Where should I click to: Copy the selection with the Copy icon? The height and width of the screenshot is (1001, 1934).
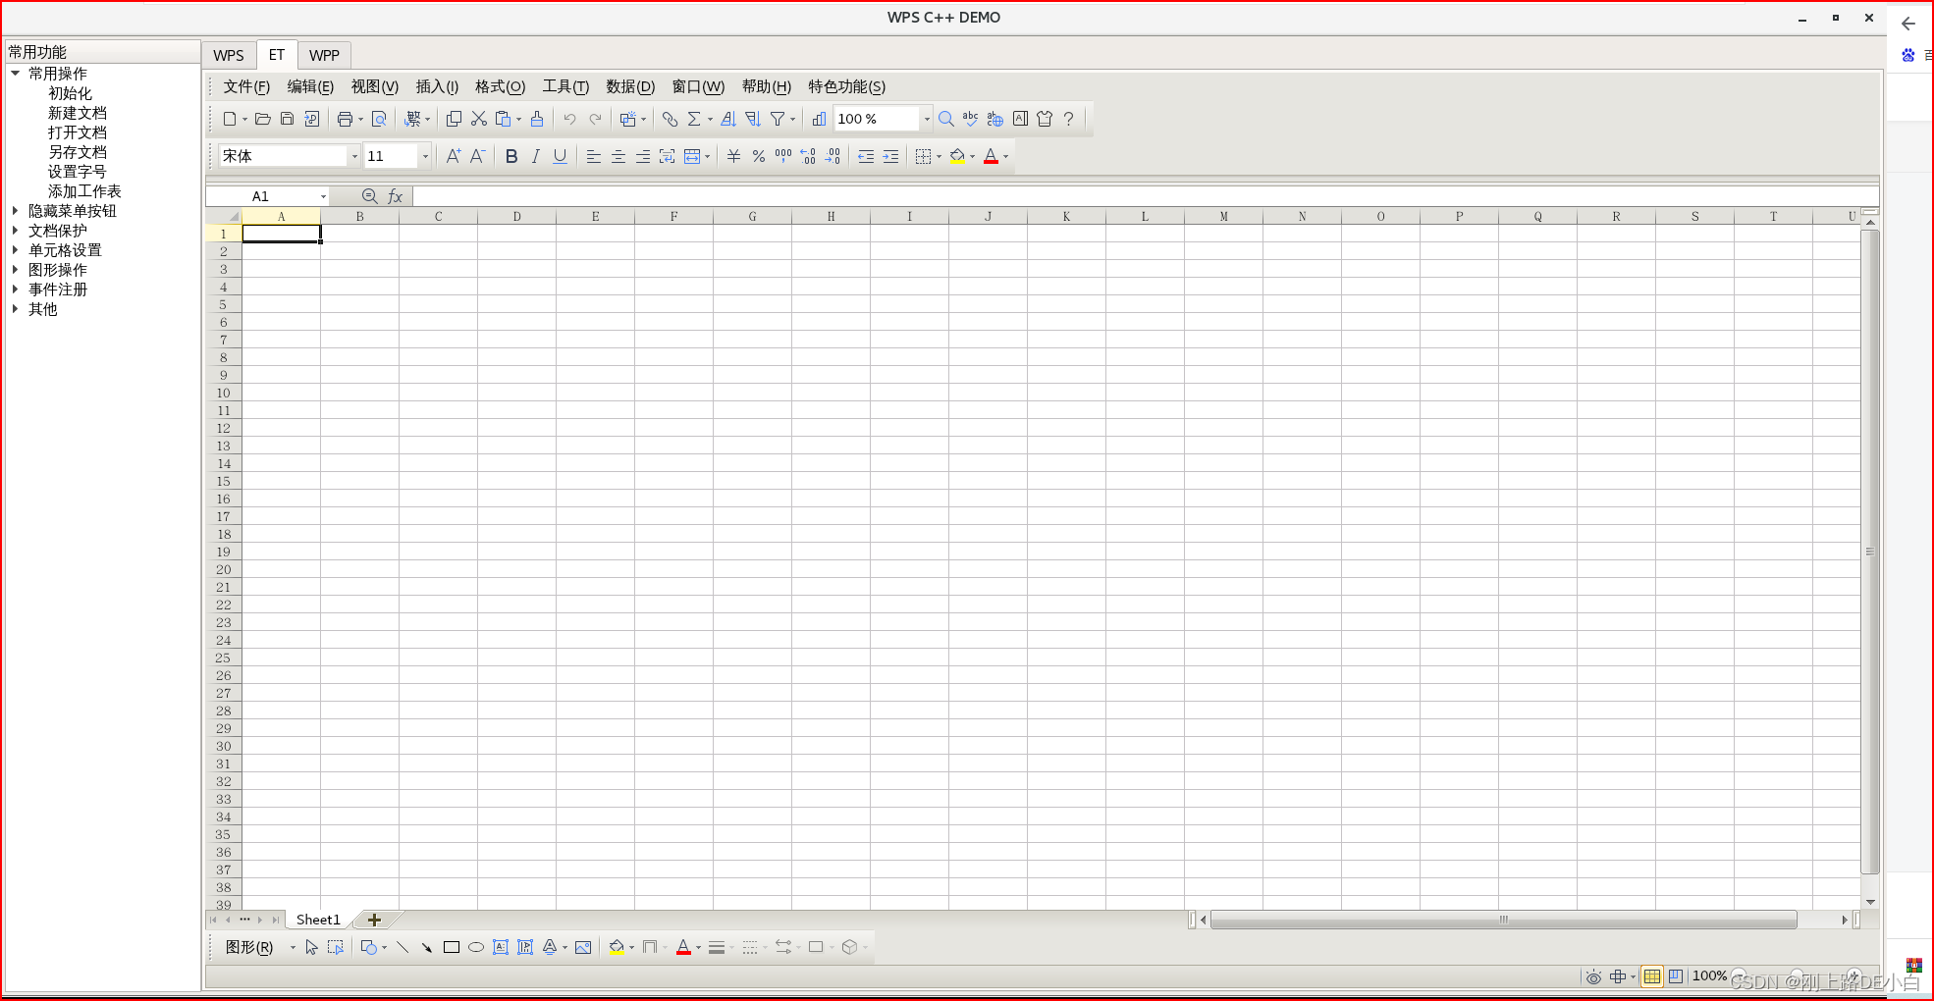click(454, 119)
